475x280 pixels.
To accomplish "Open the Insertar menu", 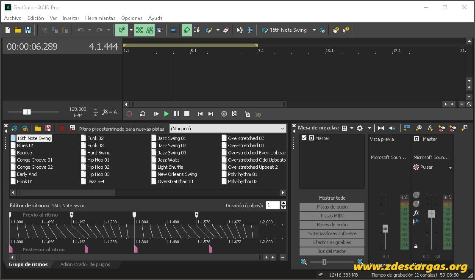I will pyautogui.click(x=71, y=18).
